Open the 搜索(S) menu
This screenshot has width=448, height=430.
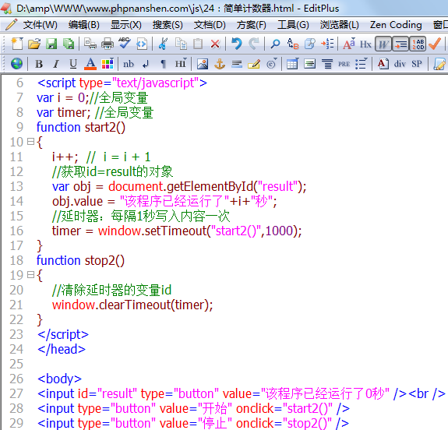coord(168,25)
